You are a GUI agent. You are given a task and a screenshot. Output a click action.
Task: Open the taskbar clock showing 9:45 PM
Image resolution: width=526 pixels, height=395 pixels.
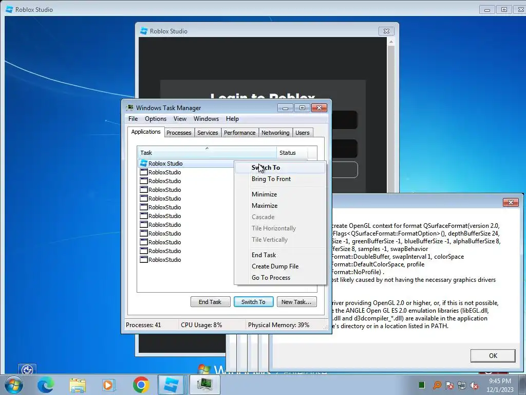point(500,385)
